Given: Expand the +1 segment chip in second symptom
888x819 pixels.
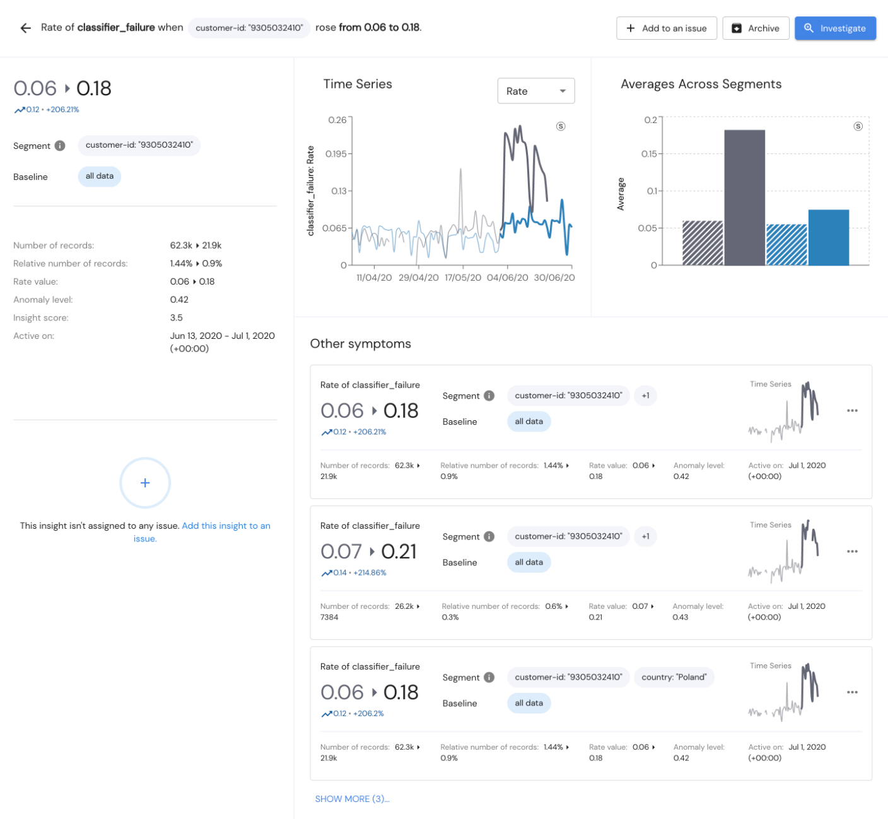Looking at the screenshot, I should [x=645, y=536].
